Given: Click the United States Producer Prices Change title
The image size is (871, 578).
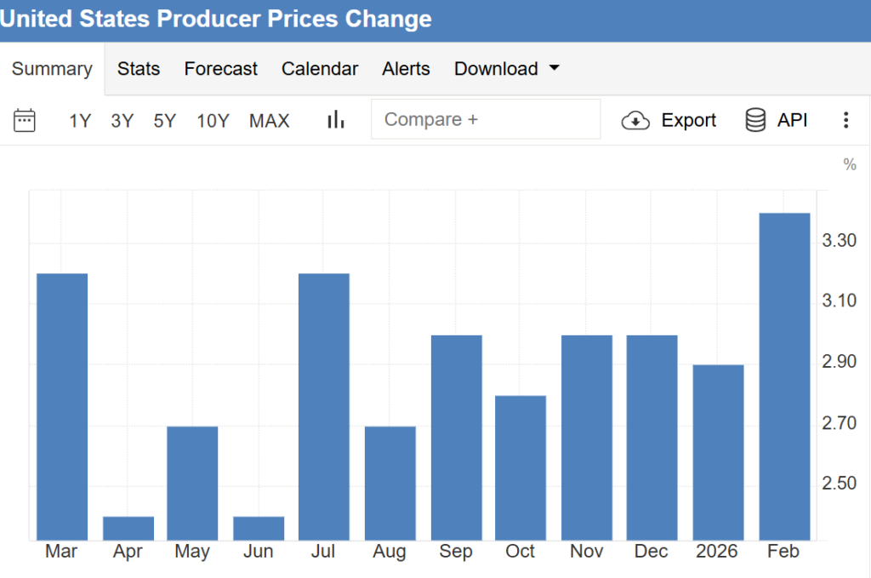Looking at the screenshot, I should (x=216, y=19).
